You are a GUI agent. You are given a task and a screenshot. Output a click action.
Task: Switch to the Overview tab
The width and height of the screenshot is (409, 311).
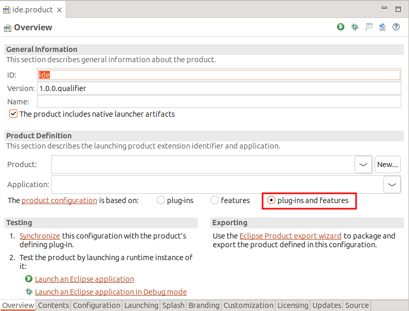tap(18, 305)
